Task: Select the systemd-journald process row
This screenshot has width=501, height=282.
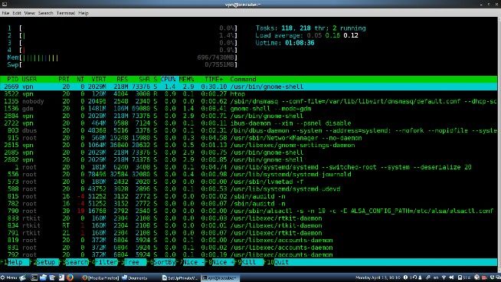Action: 248,174
